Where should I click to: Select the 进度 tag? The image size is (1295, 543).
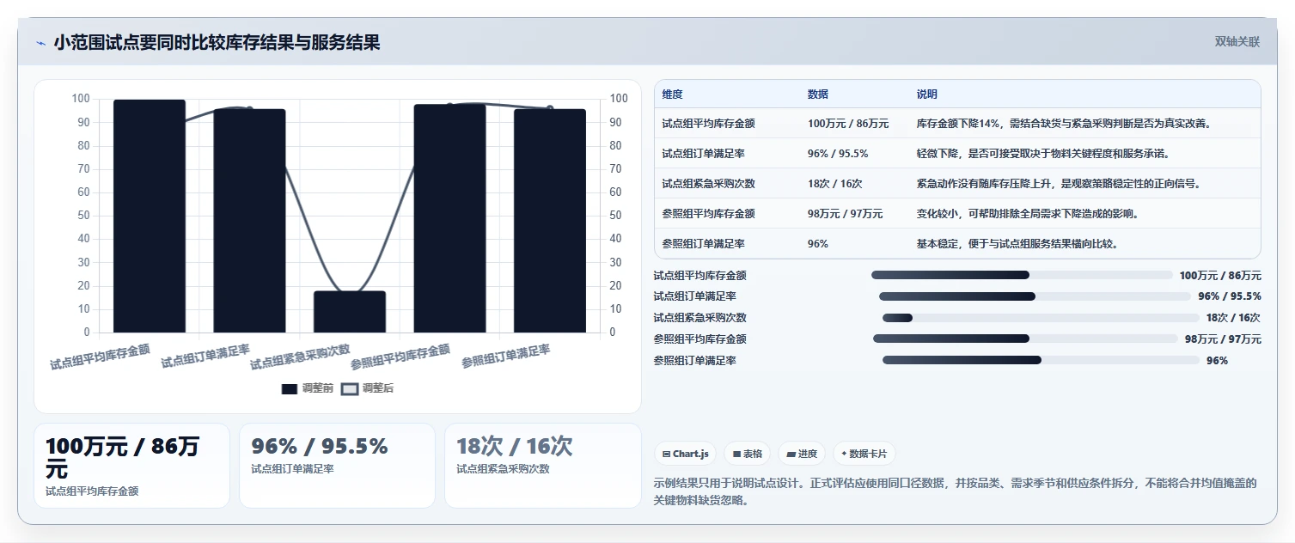802,454
